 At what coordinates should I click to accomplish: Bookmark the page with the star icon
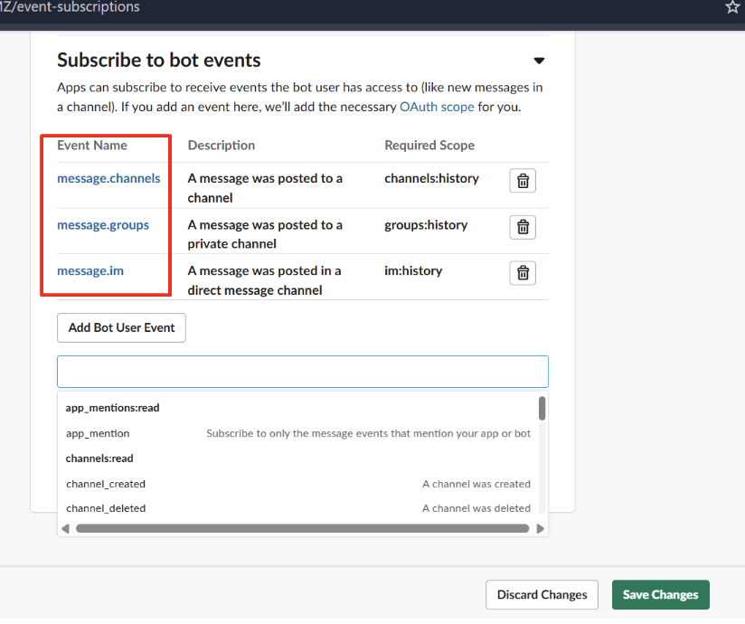pyautogui.click(x=732, y=6)
